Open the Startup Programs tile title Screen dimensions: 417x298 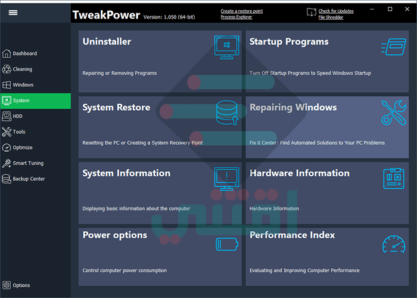coord(289,42)
